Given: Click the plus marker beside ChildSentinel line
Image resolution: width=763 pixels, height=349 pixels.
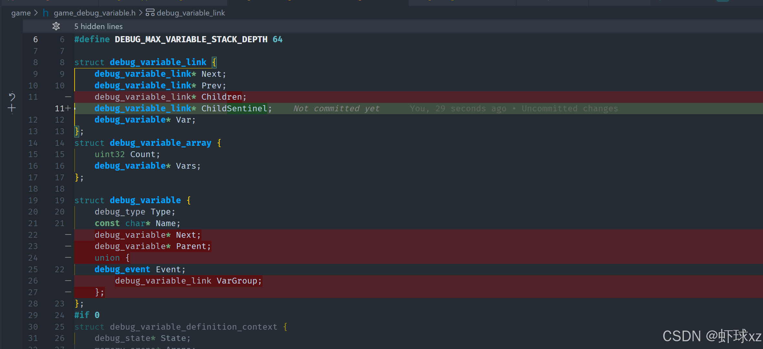Looking at the screenshot, I should (68, 108).
